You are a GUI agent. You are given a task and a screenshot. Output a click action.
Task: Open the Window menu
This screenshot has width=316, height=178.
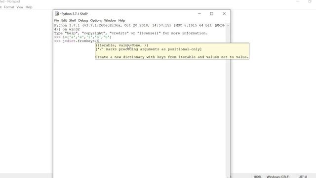pos(110,20)
